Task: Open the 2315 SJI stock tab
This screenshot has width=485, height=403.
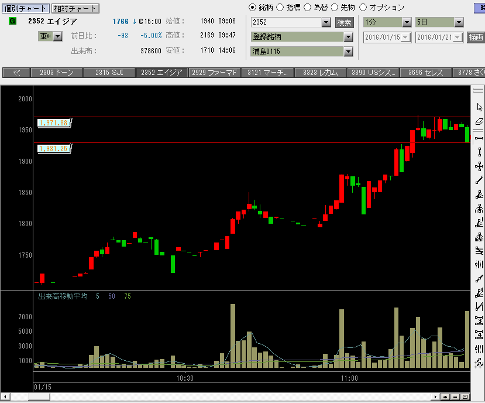Action: pyautogui.click(x=109, y=73)
